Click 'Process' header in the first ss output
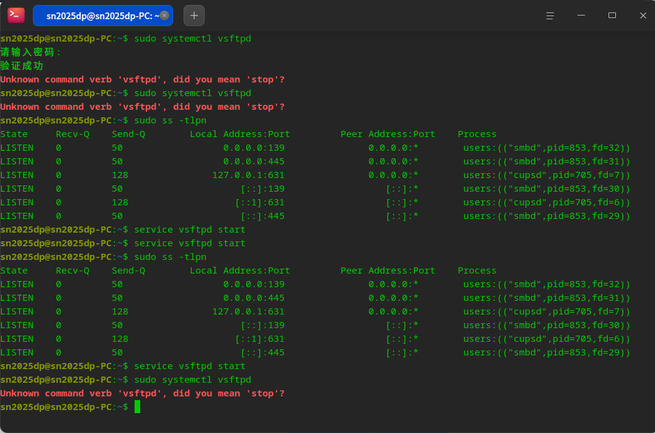The width and height of the screenshot is (655, 433). [x=477, y=134]
